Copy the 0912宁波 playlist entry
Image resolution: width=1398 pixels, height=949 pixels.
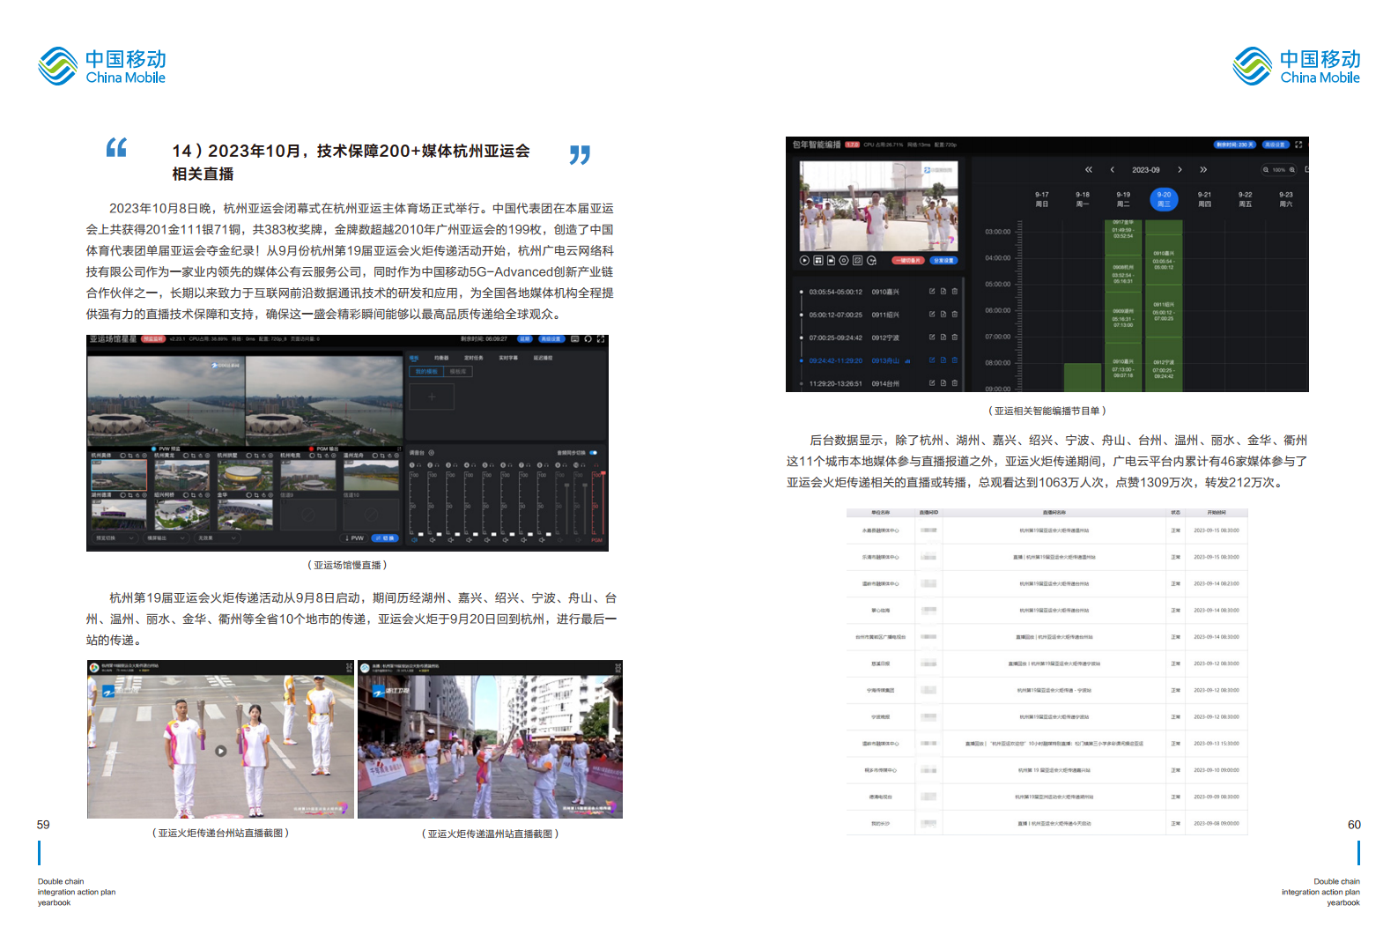[943, 337]
